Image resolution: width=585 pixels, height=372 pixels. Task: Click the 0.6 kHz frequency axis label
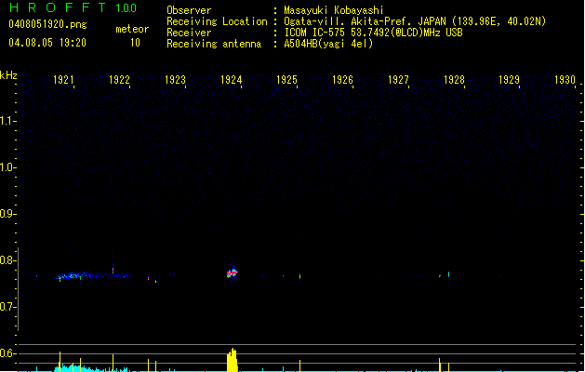[x=7, y=353]
